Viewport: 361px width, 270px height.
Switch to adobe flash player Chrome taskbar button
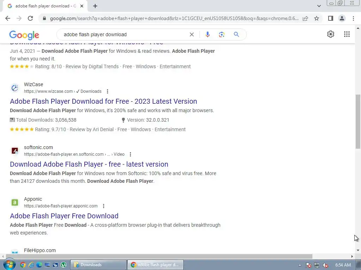point(155,265)
